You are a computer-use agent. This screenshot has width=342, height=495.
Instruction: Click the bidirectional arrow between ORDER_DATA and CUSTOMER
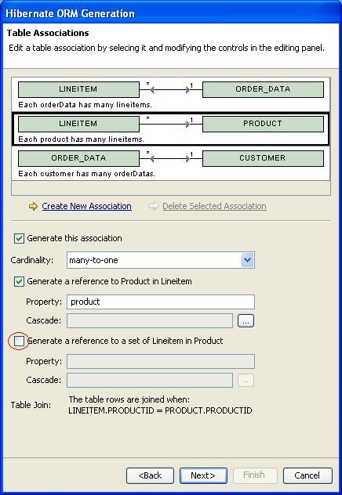[x=171, y=158]
